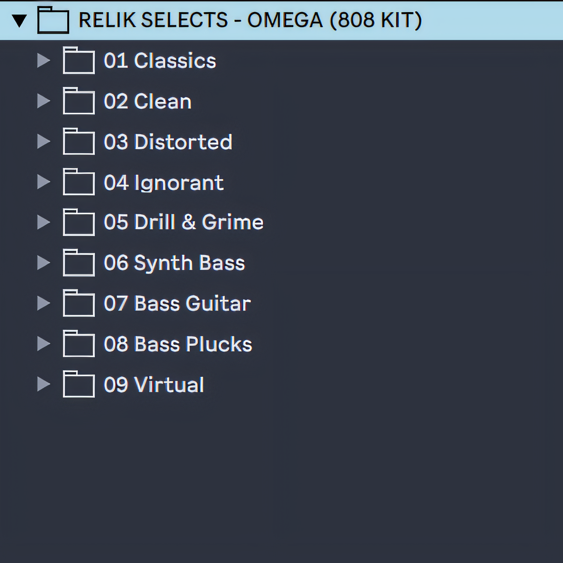Collapse the RELIK SELECTS - OMEGA root folder
Screen dimensions: 563x563
coord(19,21)
